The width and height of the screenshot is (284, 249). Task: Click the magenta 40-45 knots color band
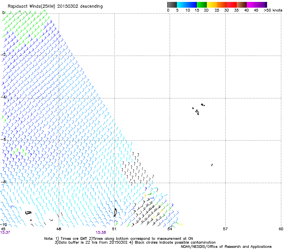click(252, 5)
